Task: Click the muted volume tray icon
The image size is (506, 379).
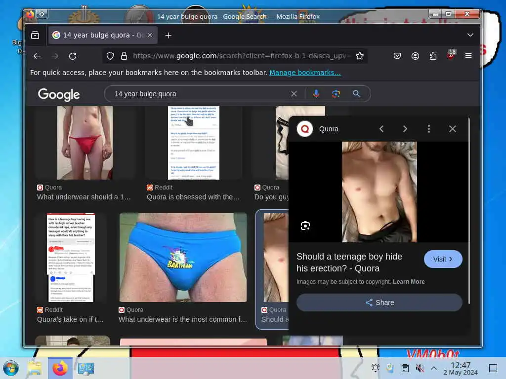Action: coord(420,368)
